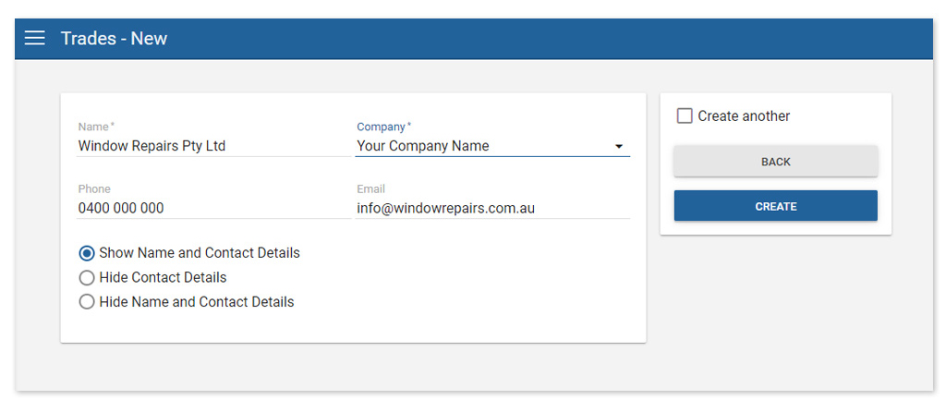
Task: Click the 'Email' field label
Action: click(371, 189)
